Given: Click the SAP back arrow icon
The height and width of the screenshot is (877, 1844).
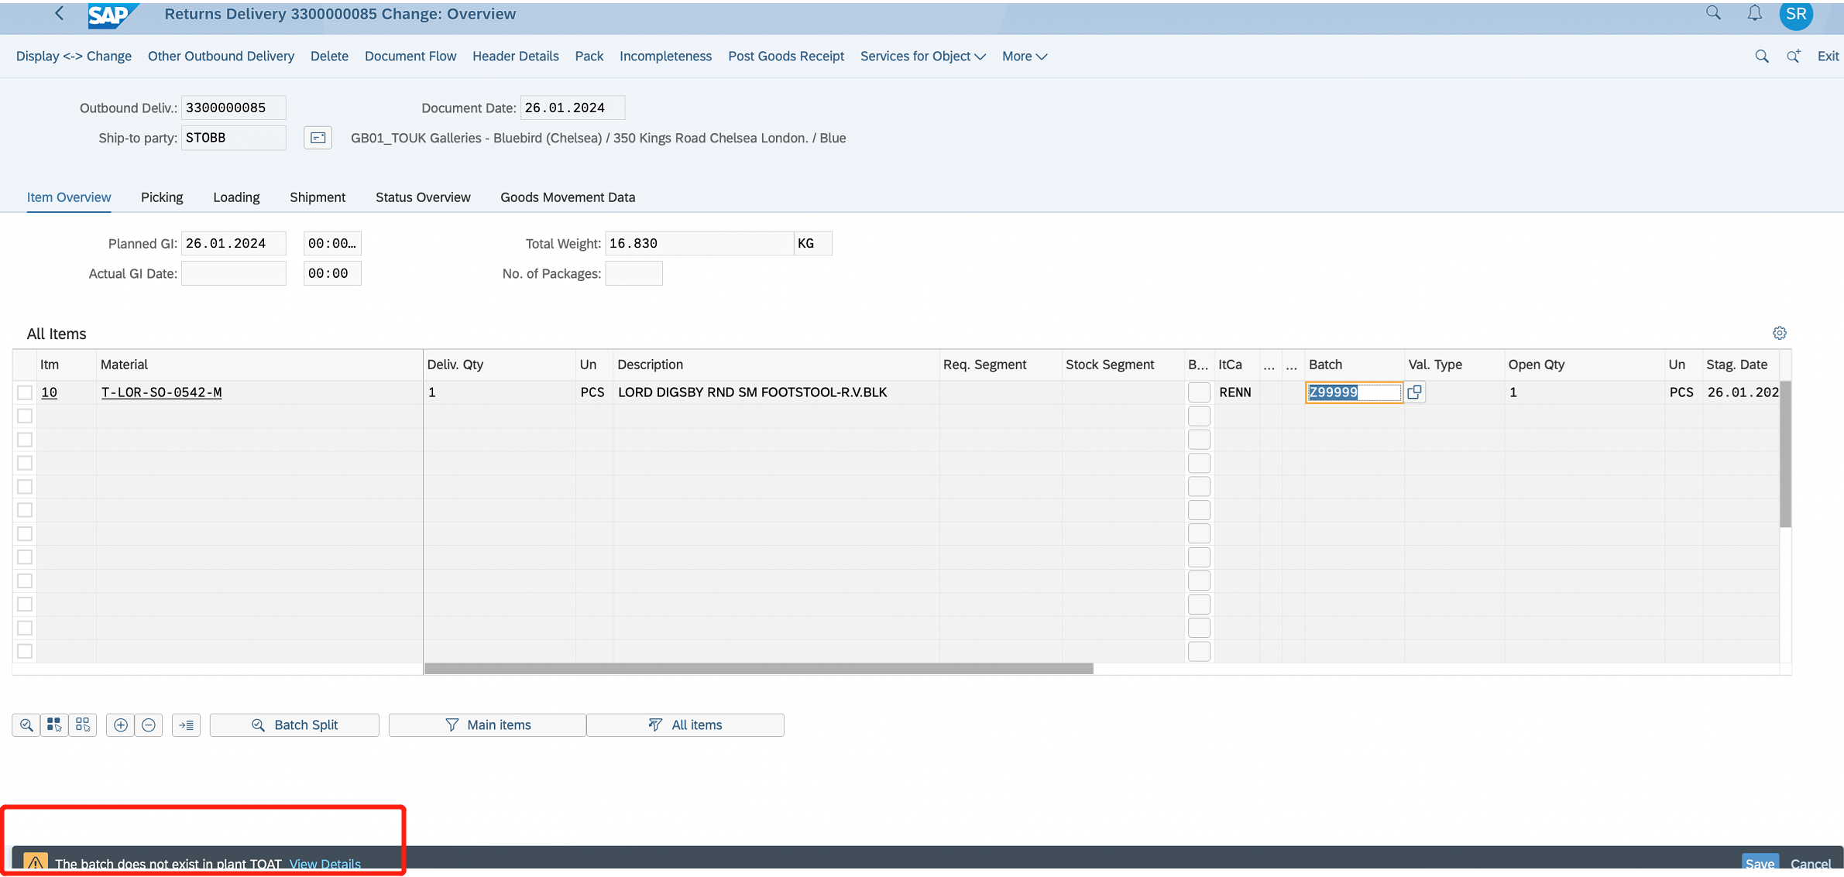Looking at the screenshot, I should 60,14.
